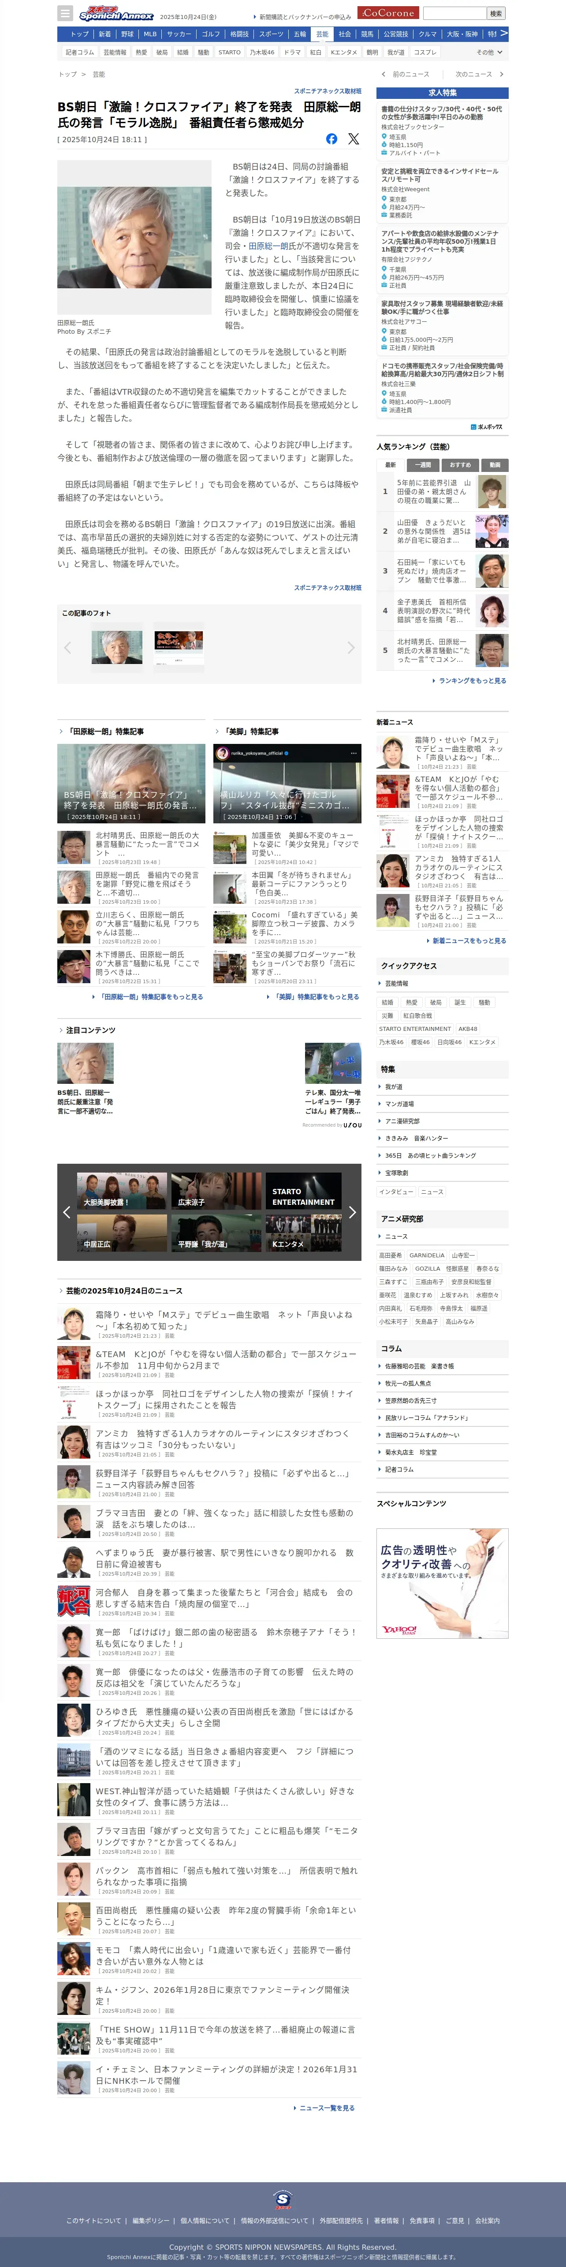
Task: Click the footer Sponichi S logo
Action: 282,2199
